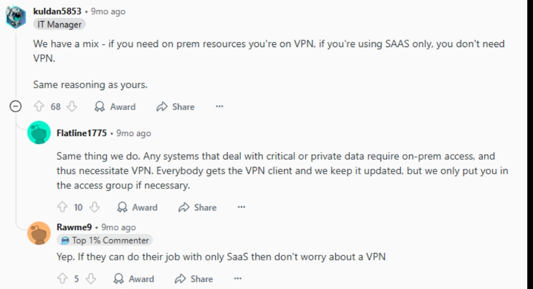Upvote Rawme9's reply
The image size is (533, 289).
(62, 279)
